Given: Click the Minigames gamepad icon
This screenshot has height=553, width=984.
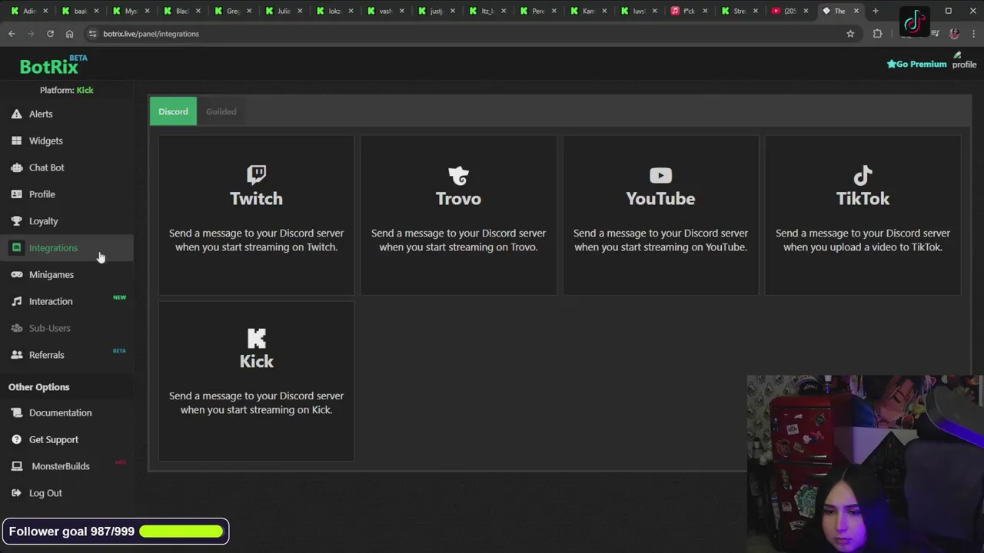Looking at the screenshot, I should 16,275.
